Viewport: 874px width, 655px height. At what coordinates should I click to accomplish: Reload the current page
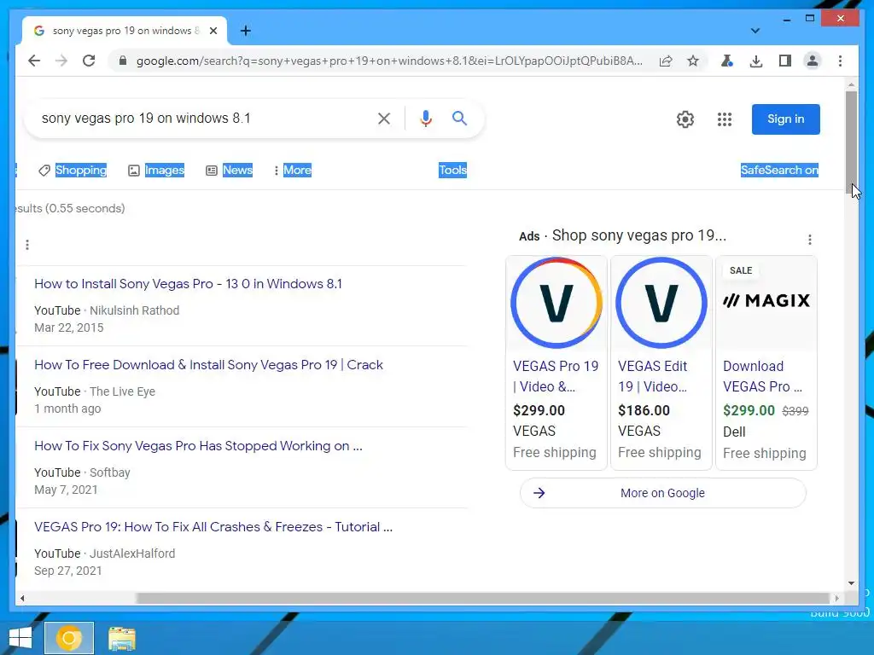coord(89,61)
